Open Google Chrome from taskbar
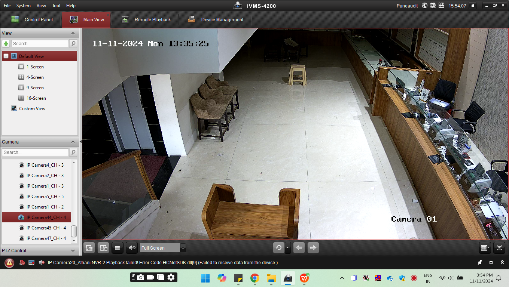509x287 pixels. tap(255, 278)
